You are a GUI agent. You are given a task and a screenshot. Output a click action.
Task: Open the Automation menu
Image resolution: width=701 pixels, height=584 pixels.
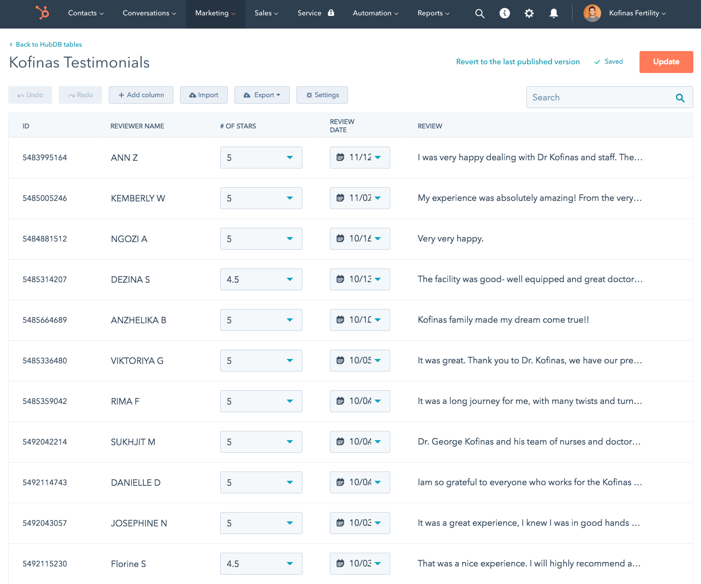pos(375,13)
